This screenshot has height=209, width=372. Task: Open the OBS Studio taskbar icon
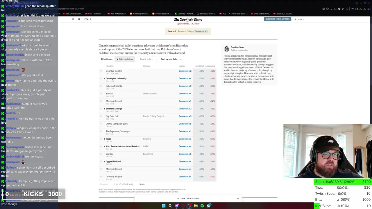pos(189,206)
